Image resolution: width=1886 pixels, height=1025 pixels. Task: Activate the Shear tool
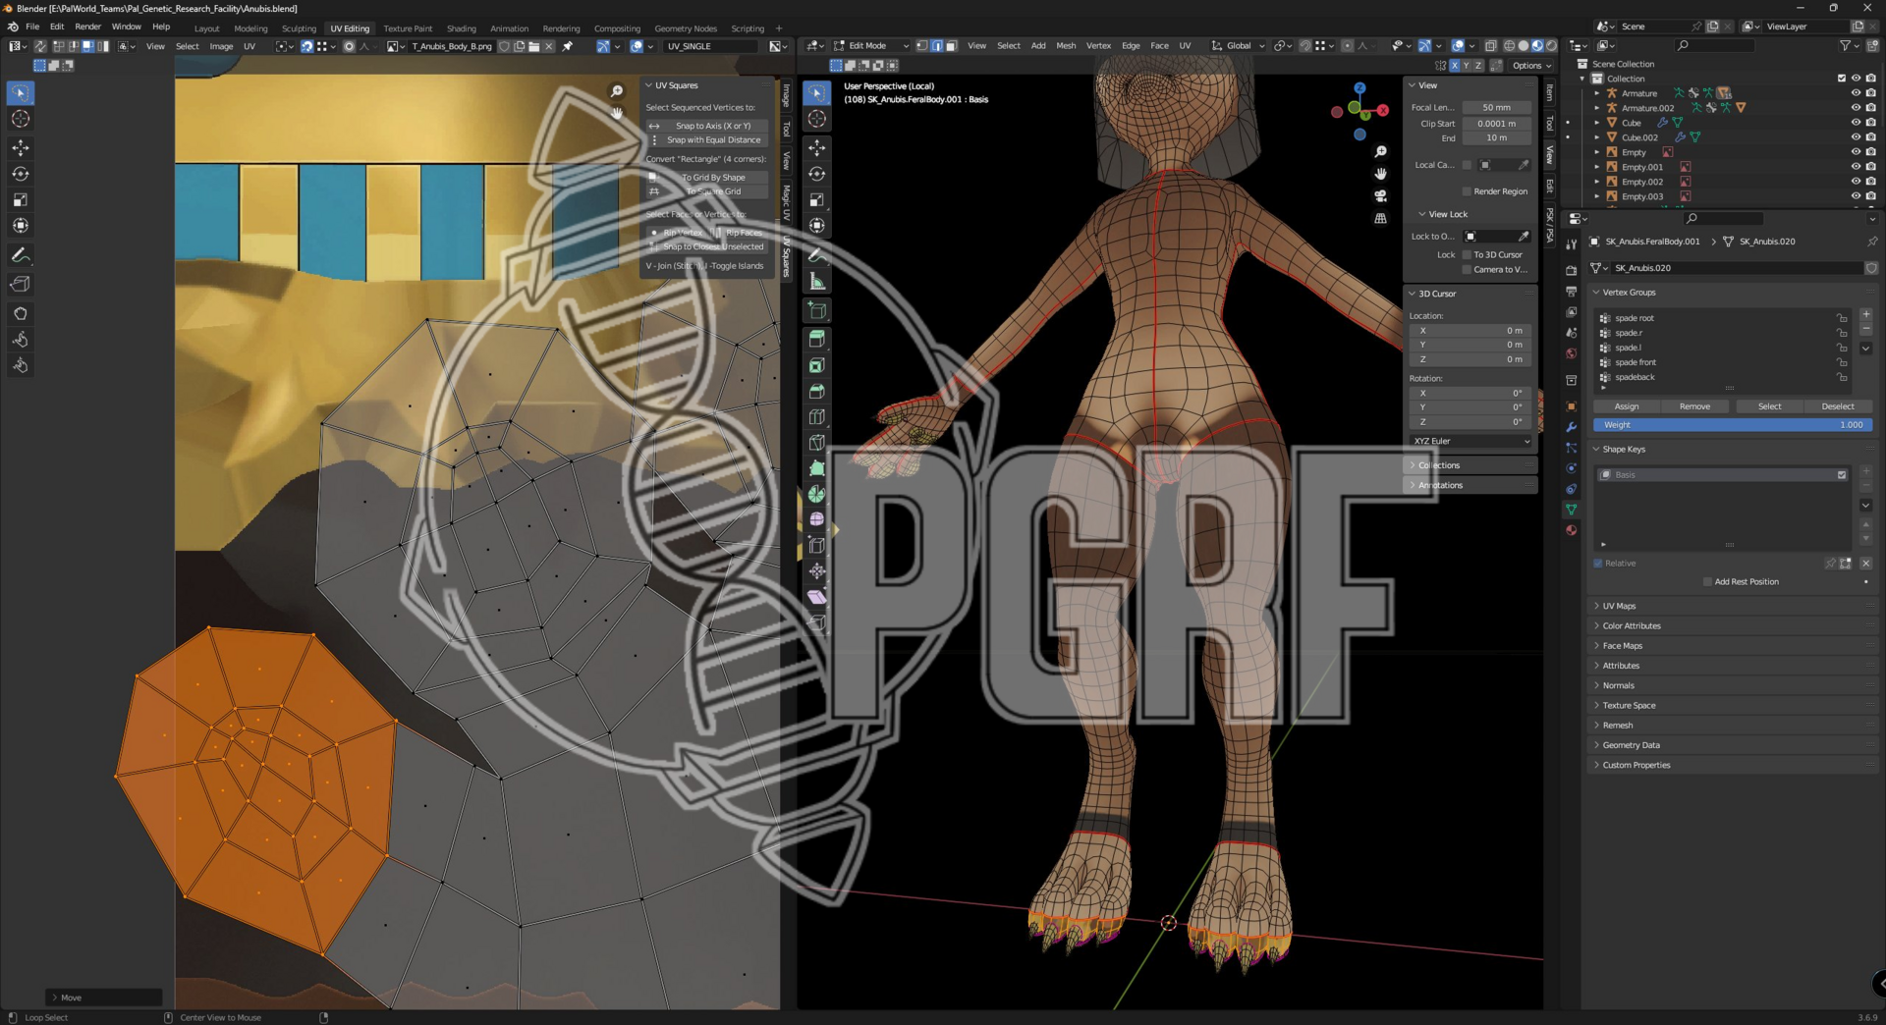click(x=816, y=597)
